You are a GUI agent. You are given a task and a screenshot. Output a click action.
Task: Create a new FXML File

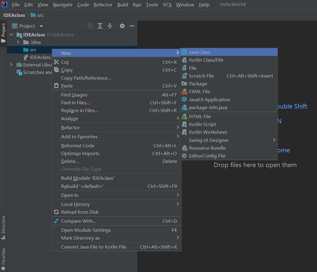199,92
